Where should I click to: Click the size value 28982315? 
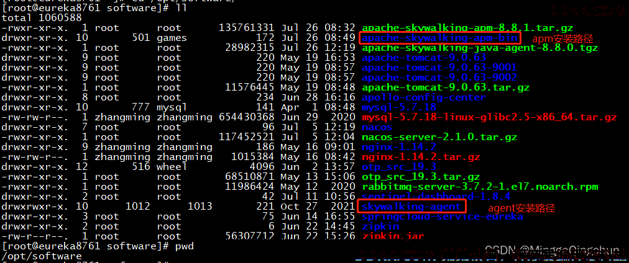click(x=249, y=48)
